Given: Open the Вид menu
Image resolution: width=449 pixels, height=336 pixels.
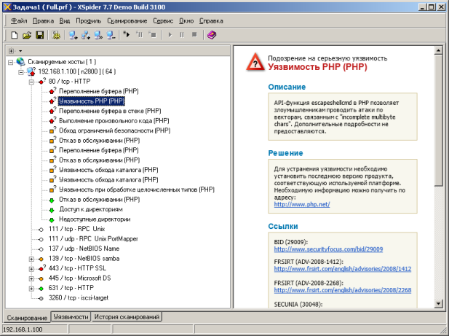Looking at the screenshot, I should [x=65, y=21].
